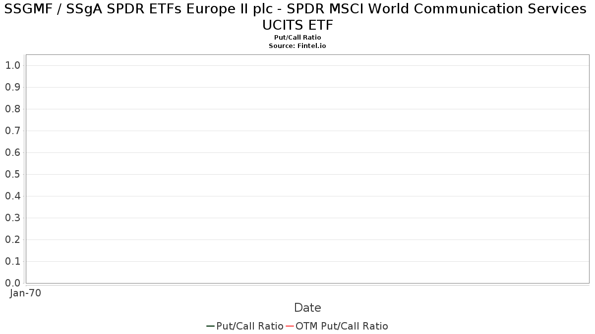Click the Source: Fintel.io text
This screenshot has height=334, width=595.
point(297,46)
